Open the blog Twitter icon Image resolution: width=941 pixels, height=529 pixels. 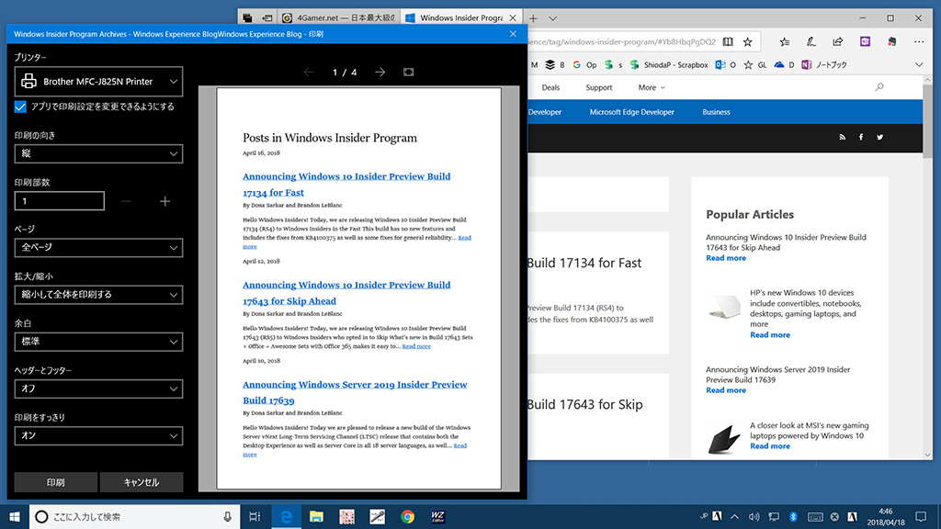(x=879, y=138)
